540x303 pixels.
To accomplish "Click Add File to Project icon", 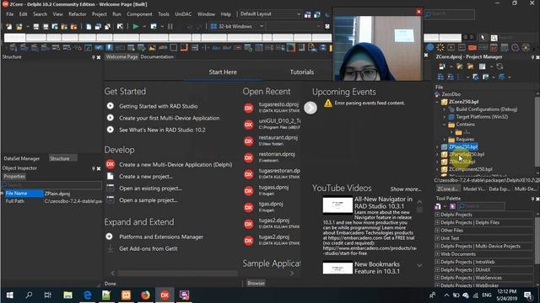I will (x=64, y=26).
